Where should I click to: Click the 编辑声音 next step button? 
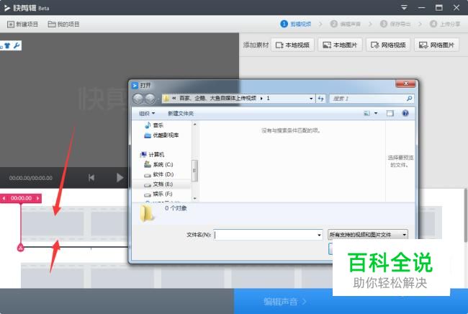(285, 302)
